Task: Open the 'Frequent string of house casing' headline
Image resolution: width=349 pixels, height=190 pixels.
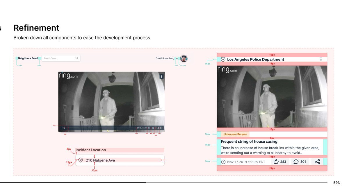Action: point(249,141)
